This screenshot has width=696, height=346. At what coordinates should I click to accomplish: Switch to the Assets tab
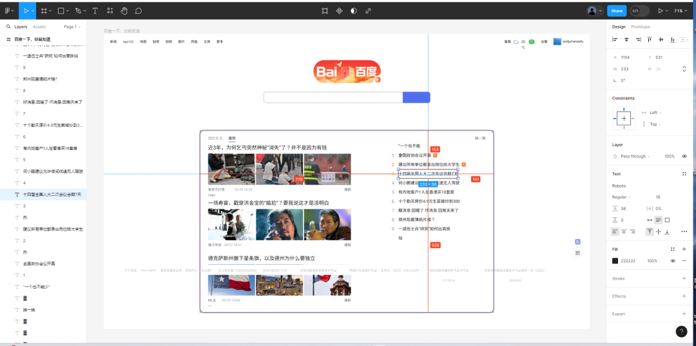39,26
